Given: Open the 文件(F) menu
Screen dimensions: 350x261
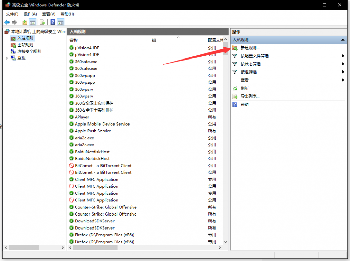Looking at the screenshot, I should (x=12, y=14).
